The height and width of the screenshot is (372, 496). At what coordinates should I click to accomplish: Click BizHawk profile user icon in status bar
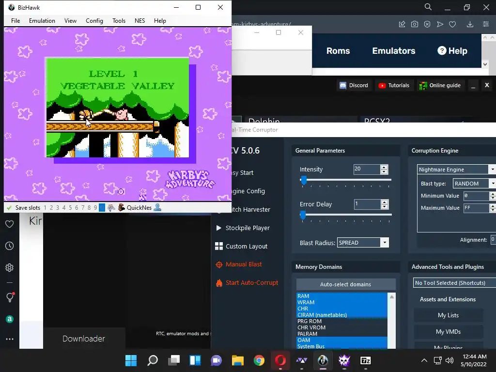click(x=157, y=207)
